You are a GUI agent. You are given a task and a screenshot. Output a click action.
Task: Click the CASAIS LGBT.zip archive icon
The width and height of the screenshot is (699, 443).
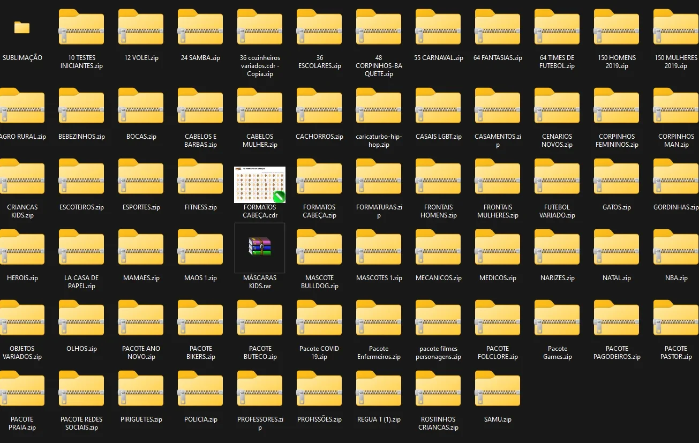tap(438, 106)
